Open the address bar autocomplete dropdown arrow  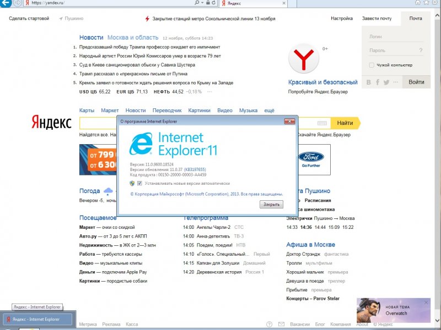[202, 3]
